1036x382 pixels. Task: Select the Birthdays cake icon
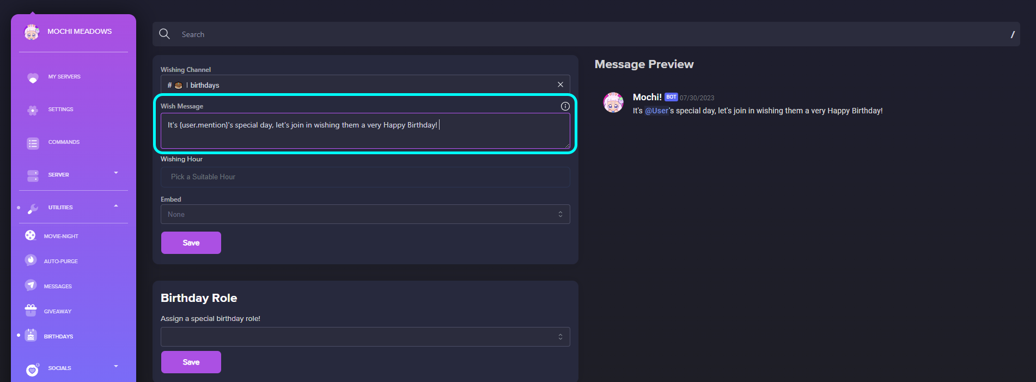pos(31,336)
